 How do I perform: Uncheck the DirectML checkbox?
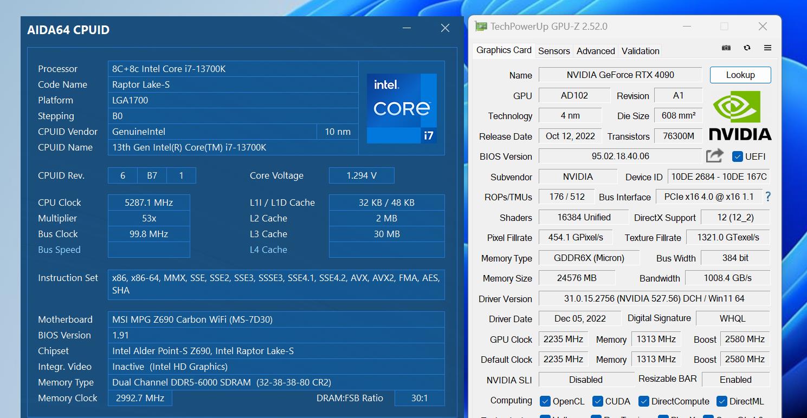coord(721,401)
